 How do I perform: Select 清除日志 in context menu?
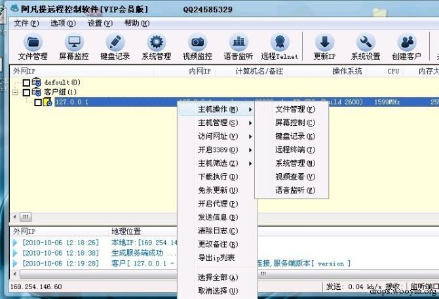[x=217, y=231]
